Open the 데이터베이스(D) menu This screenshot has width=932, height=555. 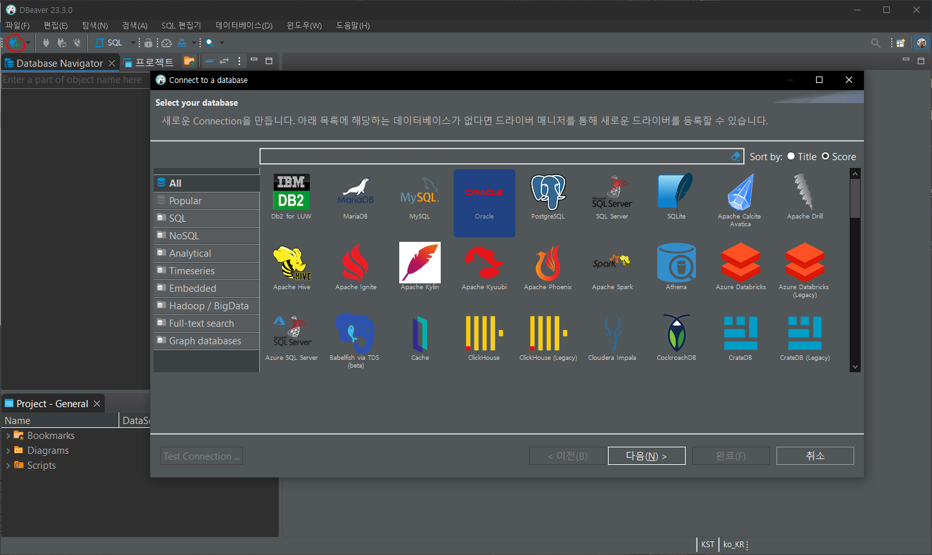click(x=244, y=25)
